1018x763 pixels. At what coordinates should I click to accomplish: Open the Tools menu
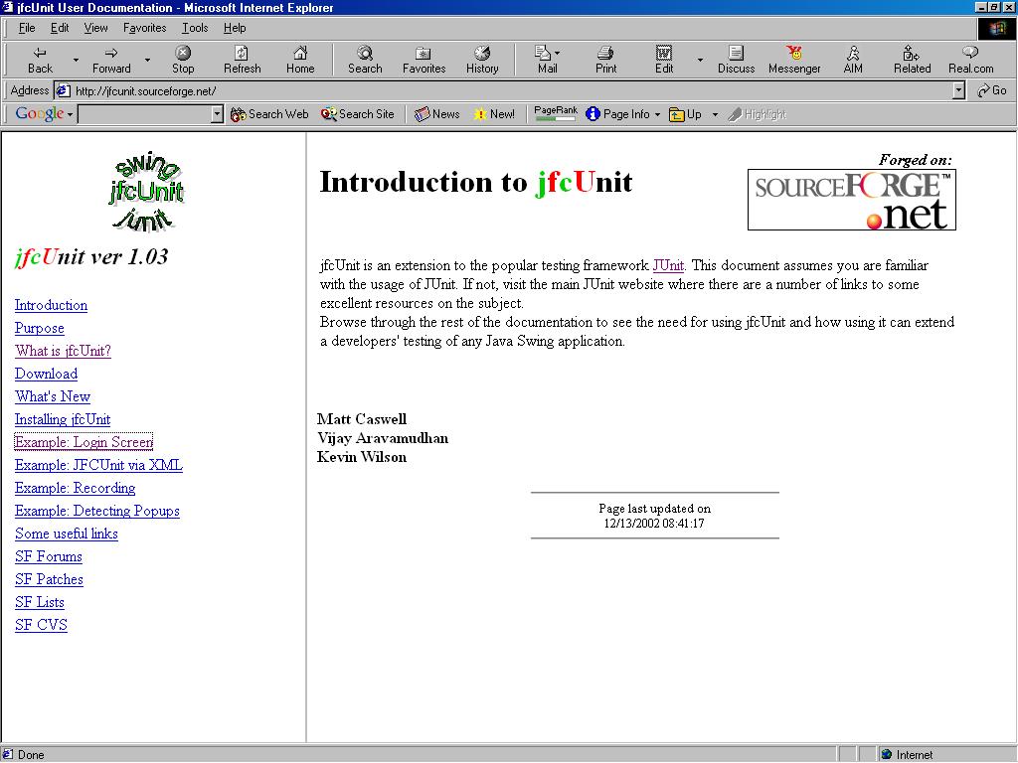(x=195, y=28)
